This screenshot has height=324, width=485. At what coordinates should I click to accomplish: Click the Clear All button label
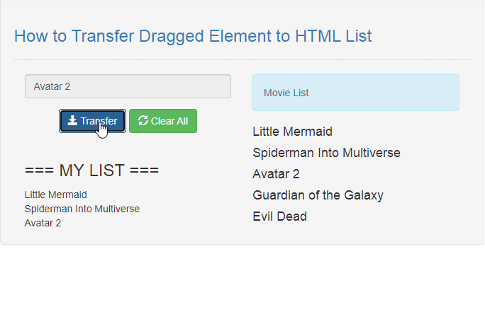pos(169,121)
